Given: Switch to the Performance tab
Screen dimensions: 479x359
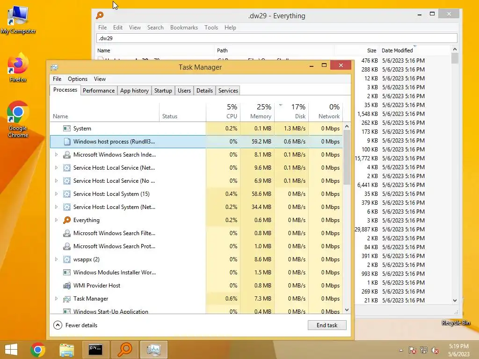Looking at the screenshot, I should [99, 91].
